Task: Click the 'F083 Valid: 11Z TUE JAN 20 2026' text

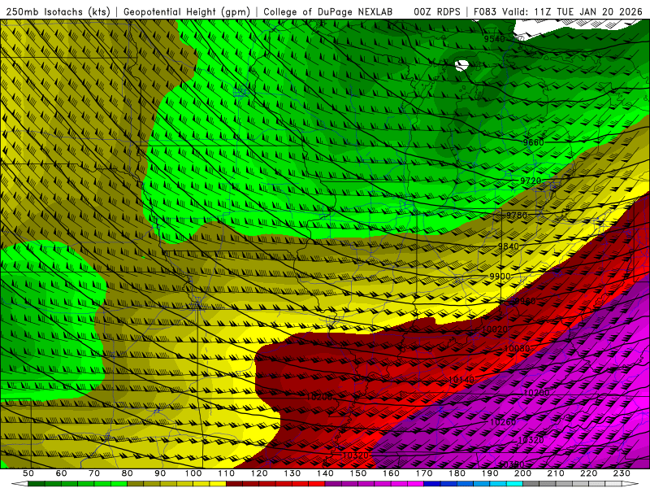Action: click(558, 12)
